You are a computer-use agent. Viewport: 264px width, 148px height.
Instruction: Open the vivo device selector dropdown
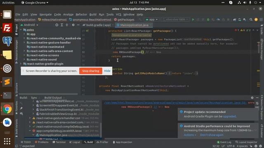175,19
